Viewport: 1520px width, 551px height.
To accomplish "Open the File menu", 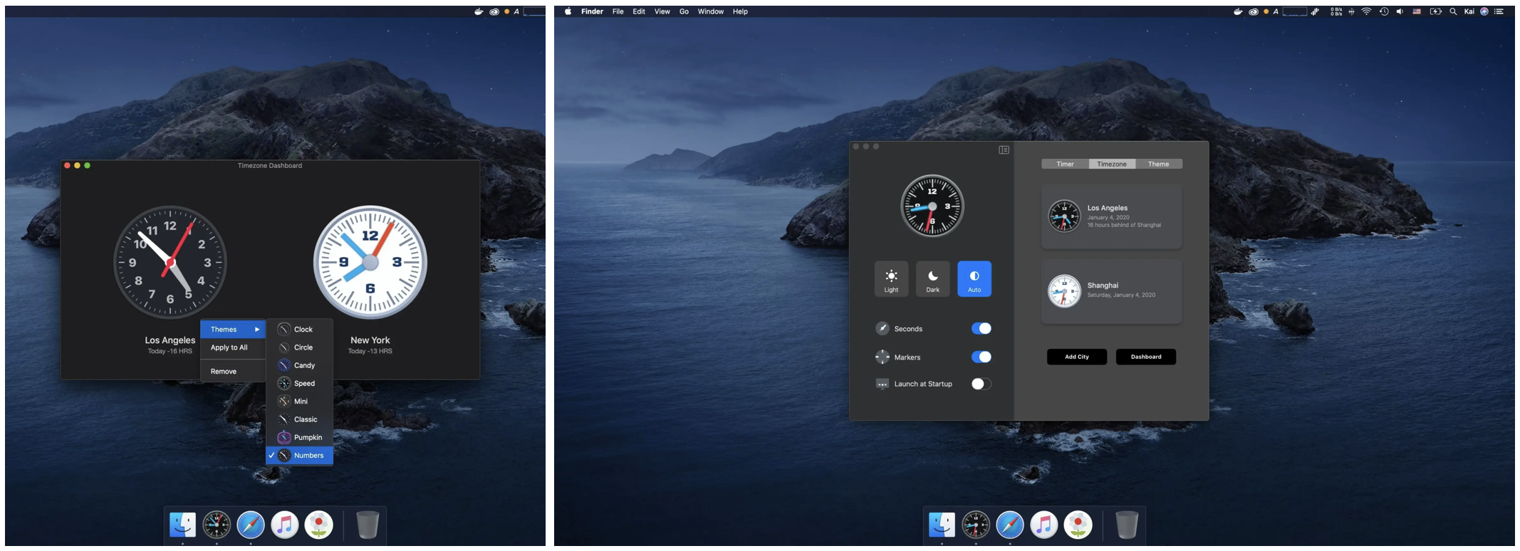I will 618,11.
